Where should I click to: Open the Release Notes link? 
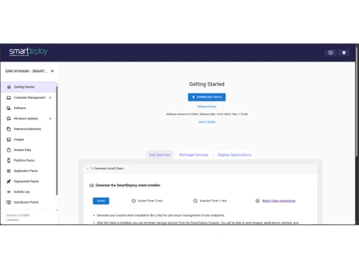coord(207,107)
